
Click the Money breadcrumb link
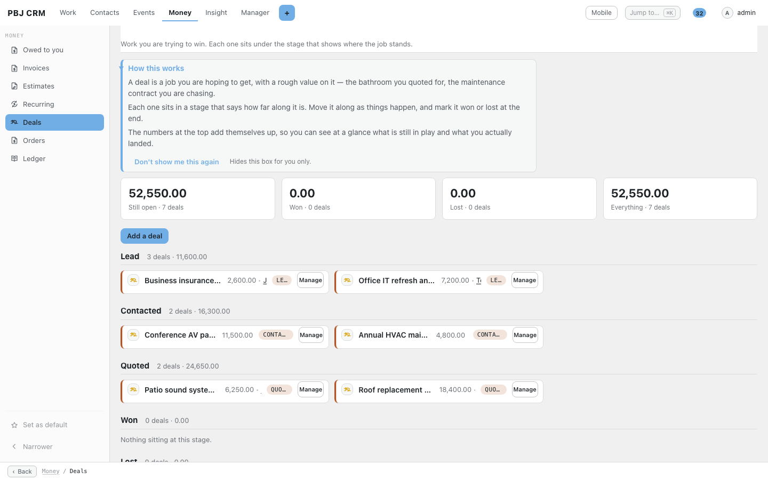click(51, 471)
